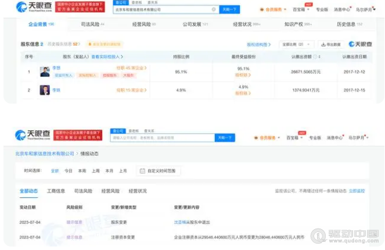This screenshot has width=385, height=250.
Task: Select 查关系 above the empty search box
Action: click(149, 131)
